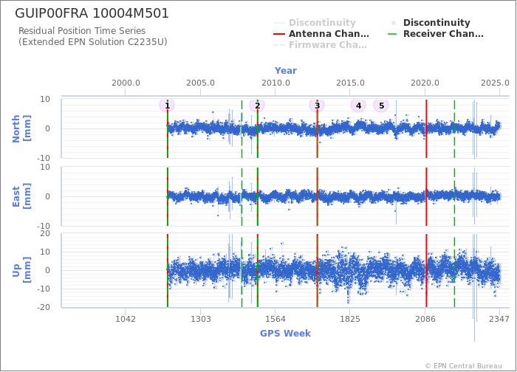The image size is (517, 372).
Task: Click the EPN Central Bureau credit
Action: pos(464,366)
